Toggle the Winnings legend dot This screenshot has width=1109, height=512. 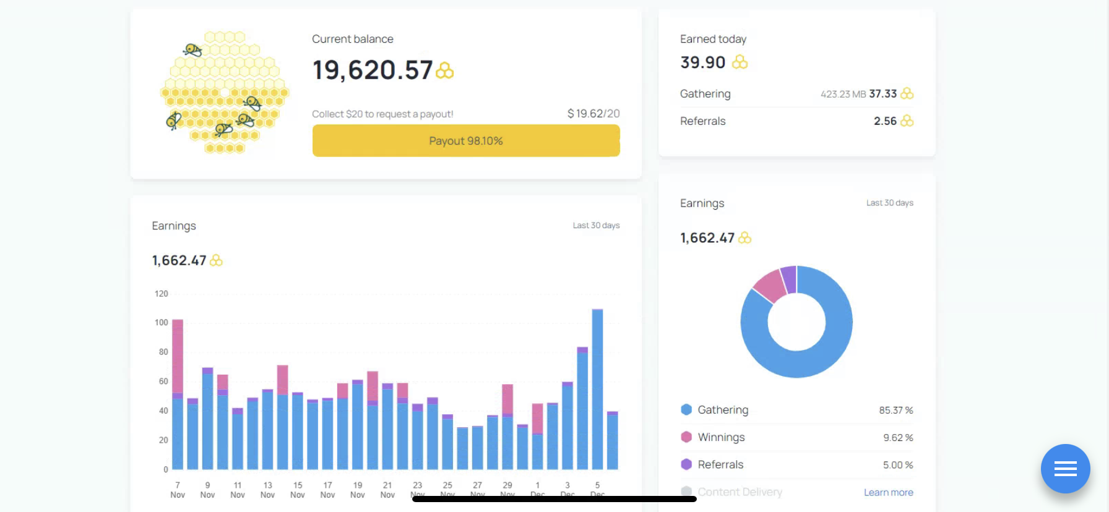click(686, 437)
